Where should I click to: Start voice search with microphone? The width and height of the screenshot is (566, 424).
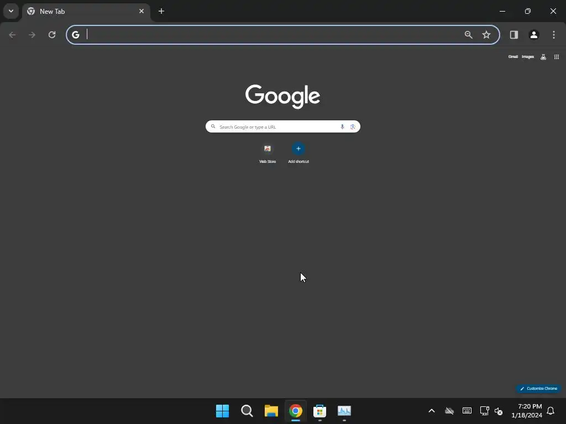point(342,126)
